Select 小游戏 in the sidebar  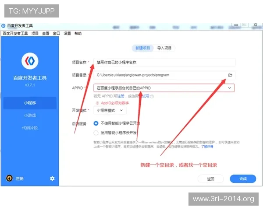tap(30, 115)
